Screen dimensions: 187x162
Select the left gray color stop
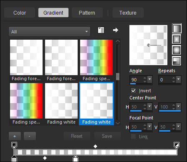(x=14, y=159)
